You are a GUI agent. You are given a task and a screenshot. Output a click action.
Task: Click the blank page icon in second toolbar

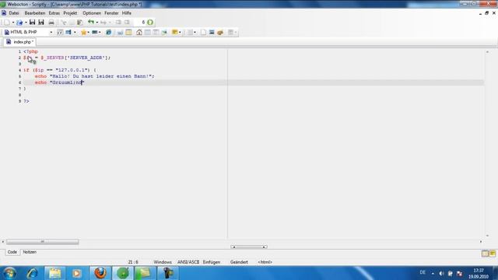coord(203,32)
